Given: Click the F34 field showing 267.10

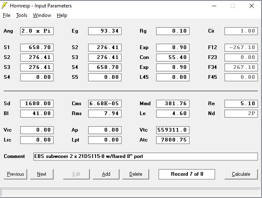Looking at the screenshot, I should (x=241, y=67).
